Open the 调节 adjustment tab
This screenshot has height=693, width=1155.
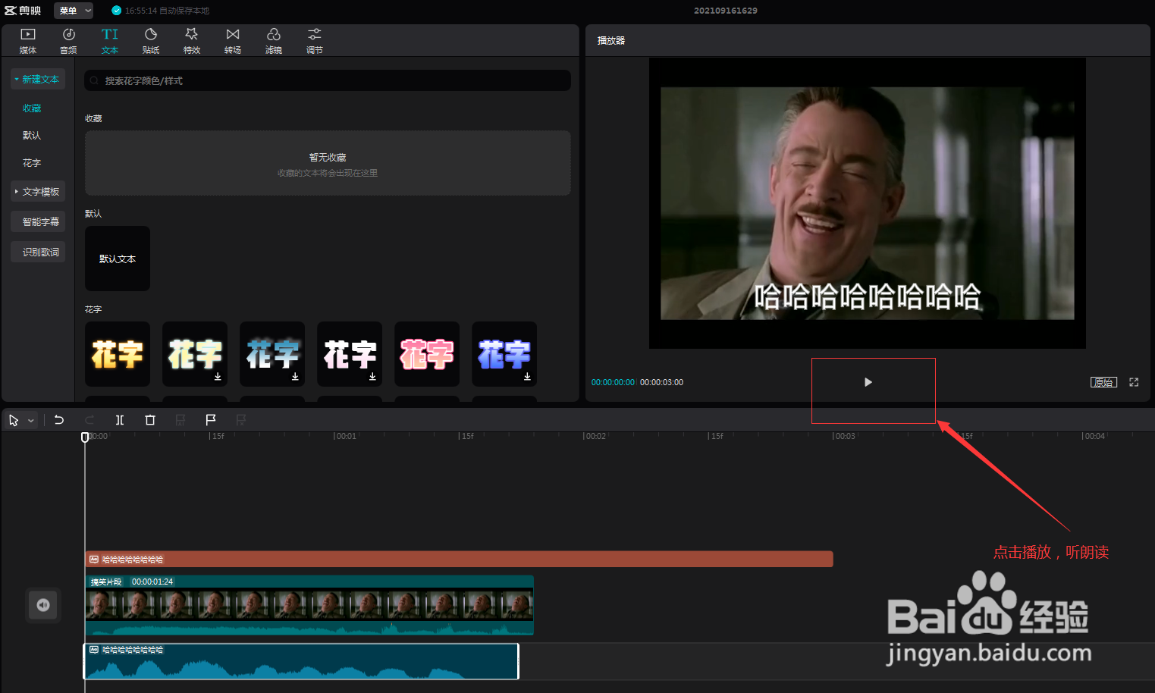click(315, 41)
